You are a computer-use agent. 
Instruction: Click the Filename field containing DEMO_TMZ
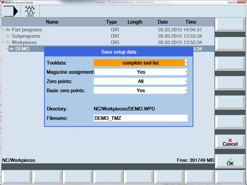pos(140,118)
